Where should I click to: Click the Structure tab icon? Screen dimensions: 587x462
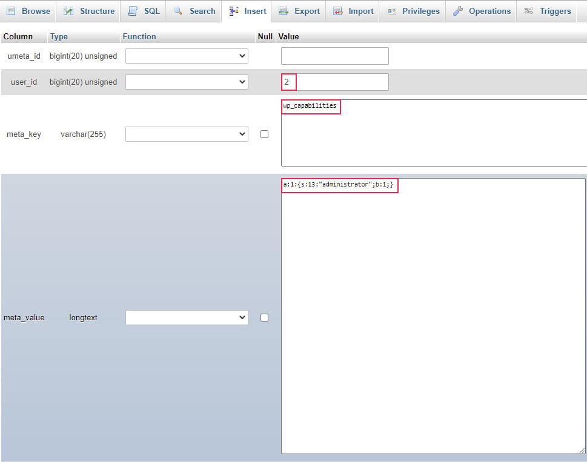68,11
